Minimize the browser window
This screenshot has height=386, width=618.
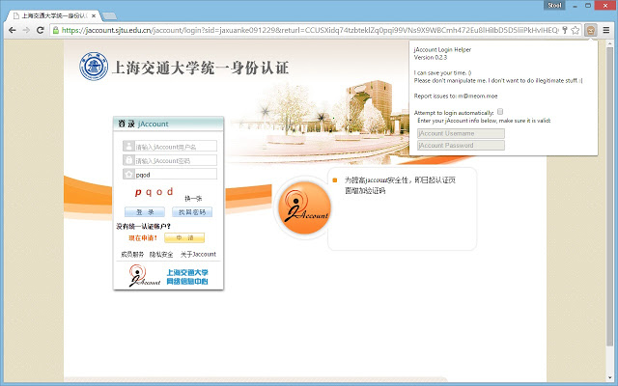pyautogui.click(x=576, y=6)
